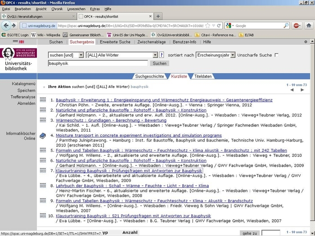
Task: Open Lehrbuch der Bauphysik result link
Action: (x=132, y=186)
